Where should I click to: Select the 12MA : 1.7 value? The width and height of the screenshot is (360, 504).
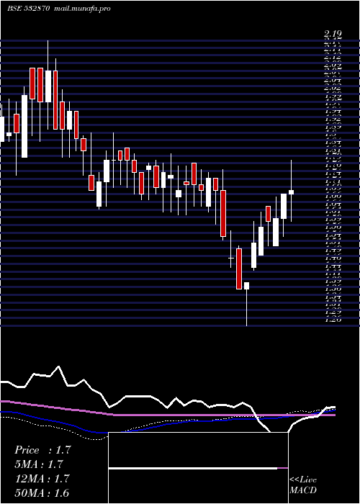coord(42,478)
